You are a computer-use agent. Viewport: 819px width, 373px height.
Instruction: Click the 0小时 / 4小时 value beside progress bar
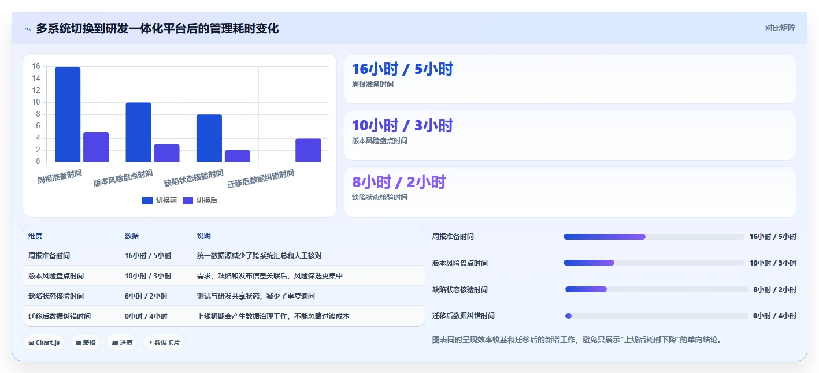tap(774, 316)
